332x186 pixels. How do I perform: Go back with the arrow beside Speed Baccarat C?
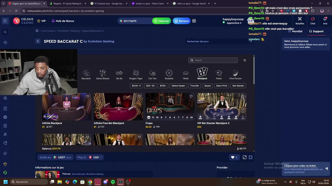38,41
